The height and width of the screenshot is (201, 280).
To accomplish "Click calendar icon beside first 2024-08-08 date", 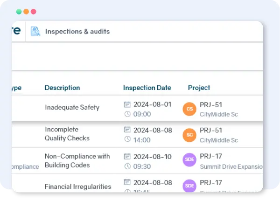I will pos(127,130).
